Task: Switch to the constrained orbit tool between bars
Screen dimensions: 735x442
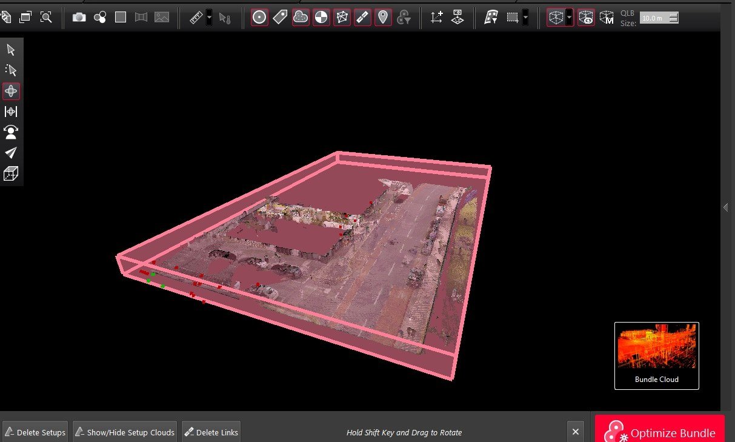Action: pos(11,112)
